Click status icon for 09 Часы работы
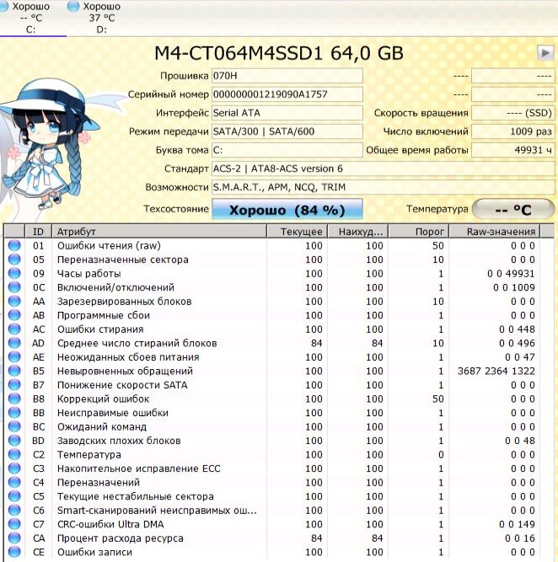Image resolution: width=558 pixels, height=562 pixels. [x=14, y=274]
